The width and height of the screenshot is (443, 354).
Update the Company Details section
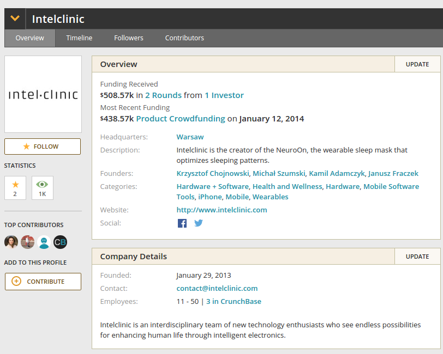417,257
